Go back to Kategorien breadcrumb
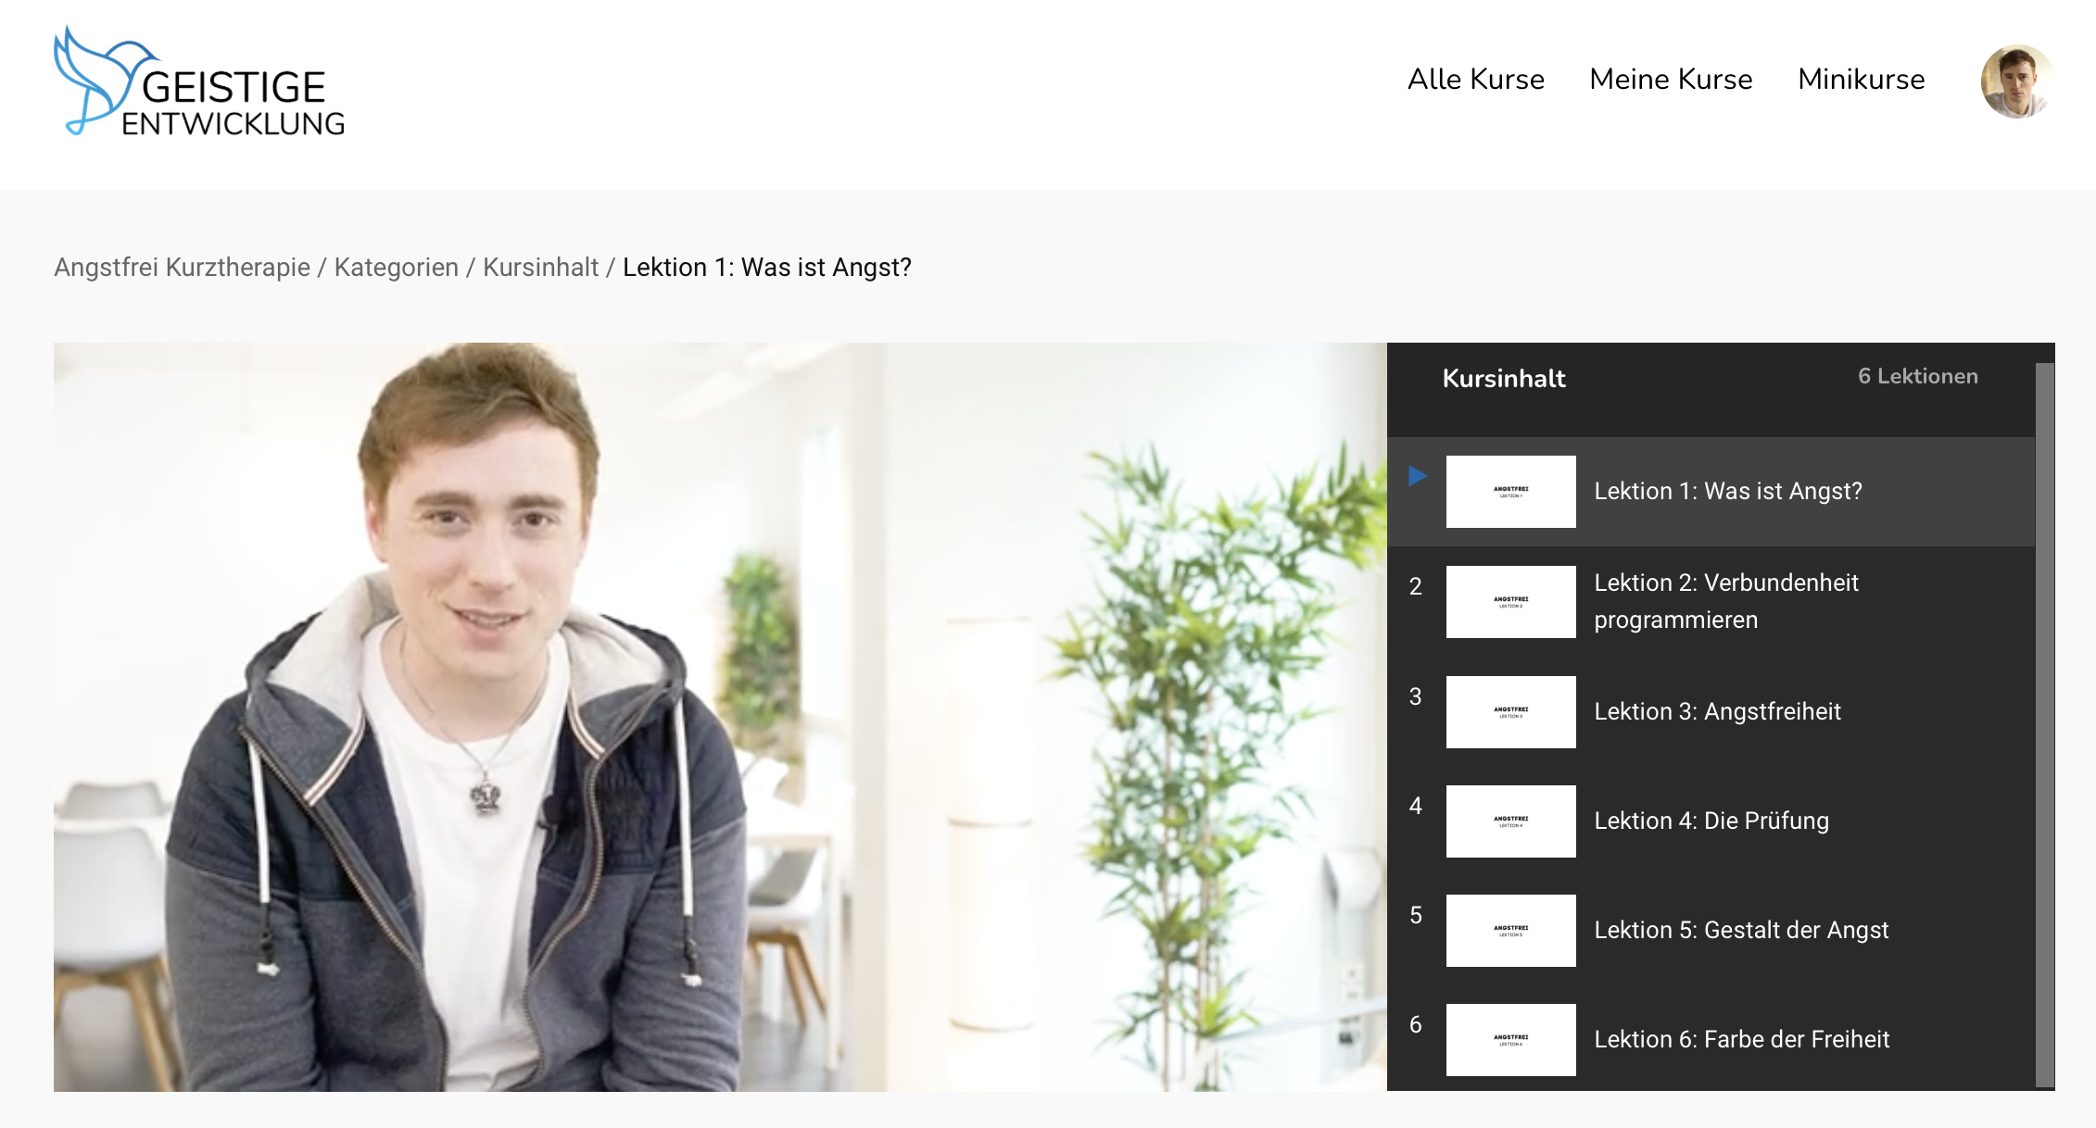The image size is (2096, 1128). tap(396, 268)
